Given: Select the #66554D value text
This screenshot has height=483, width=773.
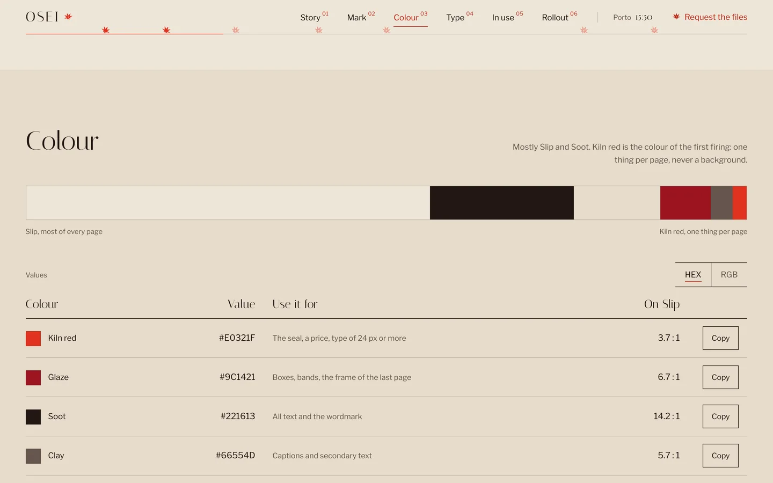Looking at the screenshot, I should coord(235,456).
